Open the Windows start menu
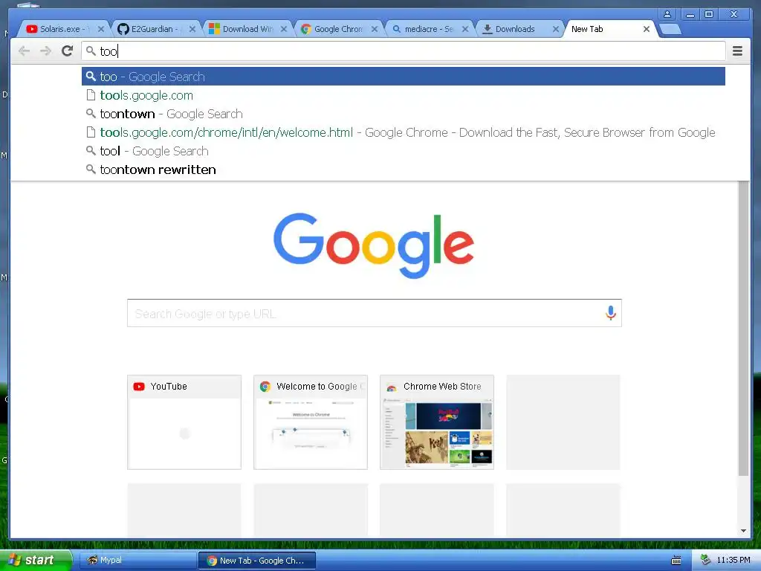 (x=36, y=560)
